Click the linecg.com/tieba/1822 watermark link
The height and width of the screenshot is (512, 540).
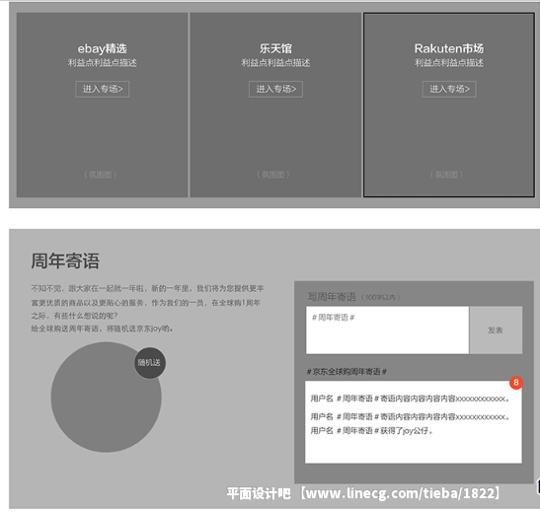pos(402,493)
